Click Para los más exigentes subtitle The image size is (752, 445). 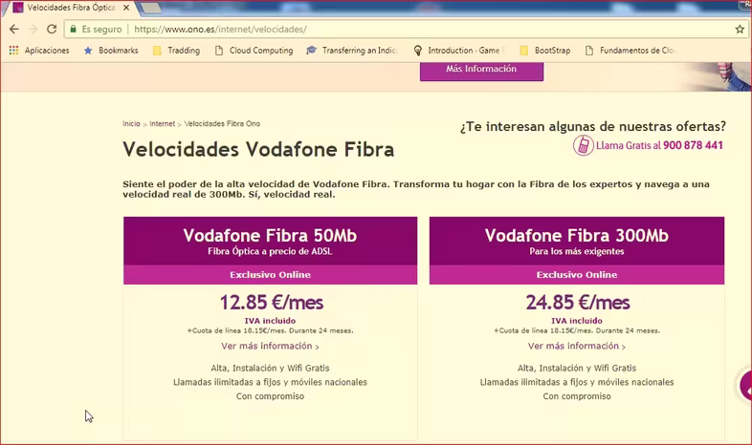(x=577, y=251)
